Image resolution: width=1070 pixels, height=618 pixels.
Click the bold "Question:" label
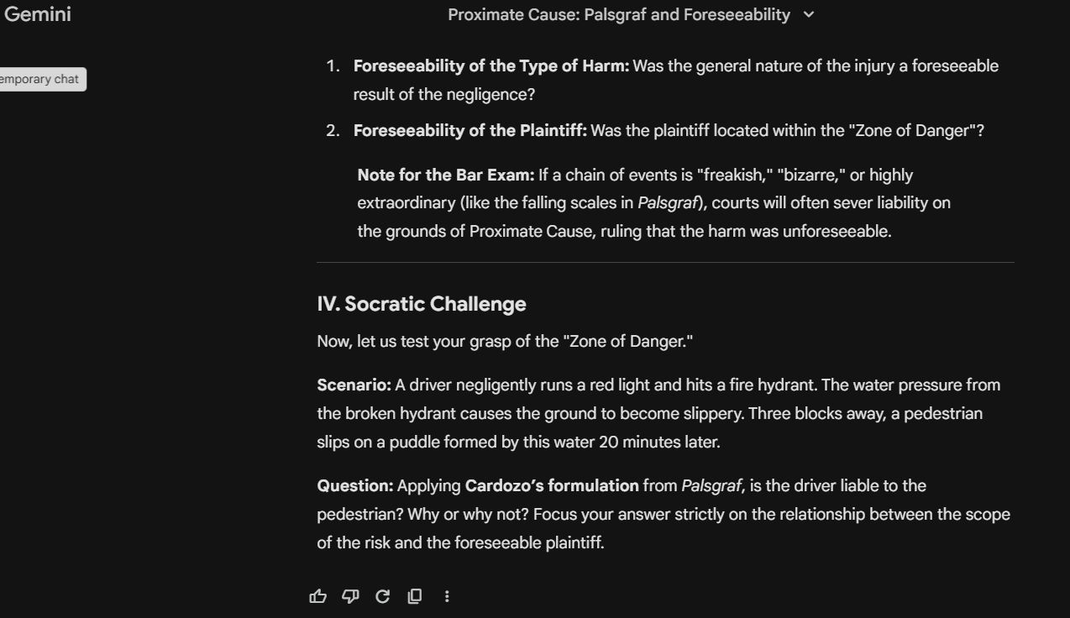pos(354,485)
